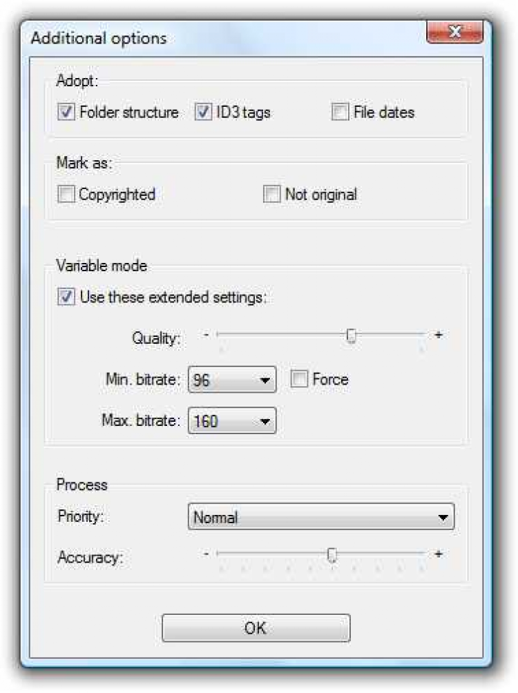Close the Additional options dialog
Image resolution: width=518 pixels, height=693 pixels.
tap(454, 32)
